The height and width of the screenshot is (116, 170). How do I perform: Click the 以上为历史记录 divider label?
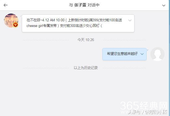point(86,68)
